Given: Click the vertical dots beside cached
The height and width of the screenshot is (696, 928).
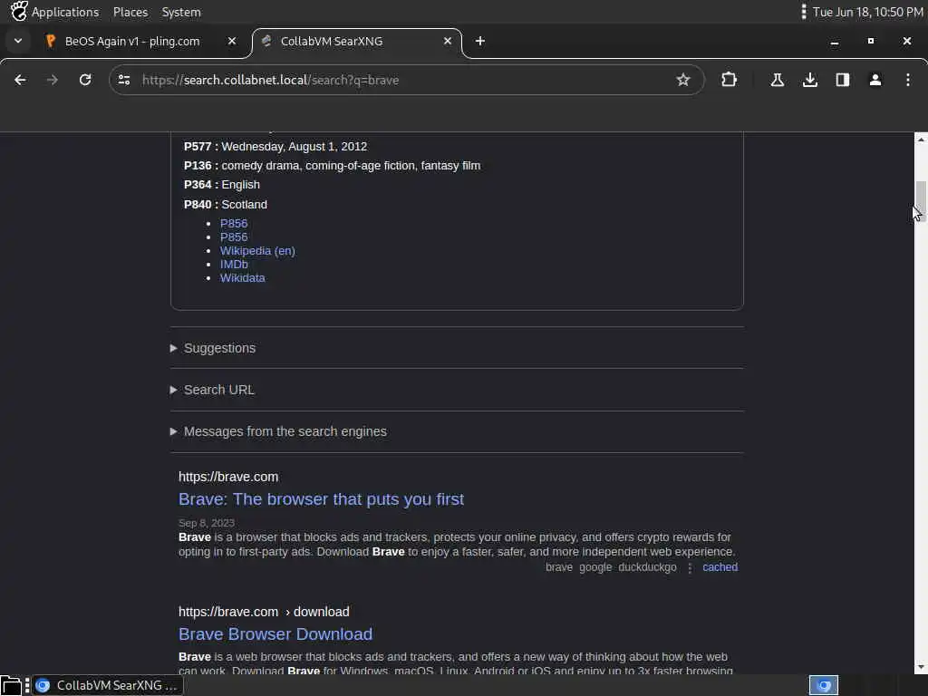Looking at the screenshot, I should 690,567.
